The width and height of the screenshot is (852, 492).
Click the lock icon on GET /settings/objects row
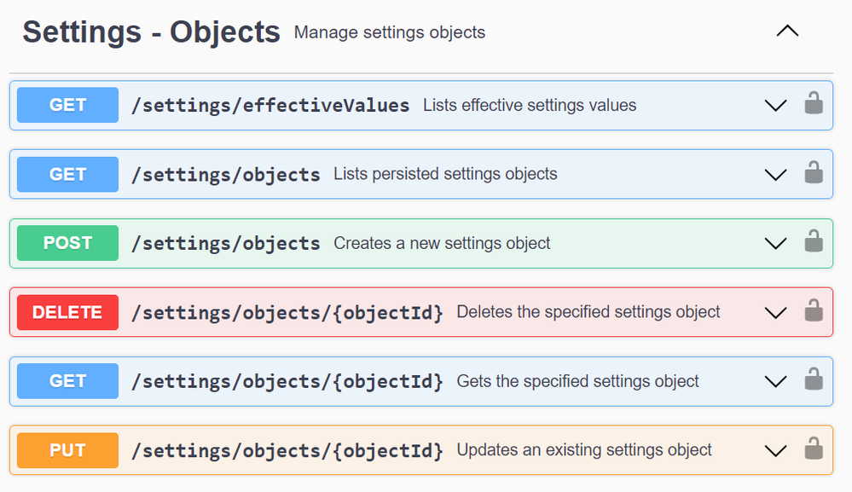click(x=814, y=174)
